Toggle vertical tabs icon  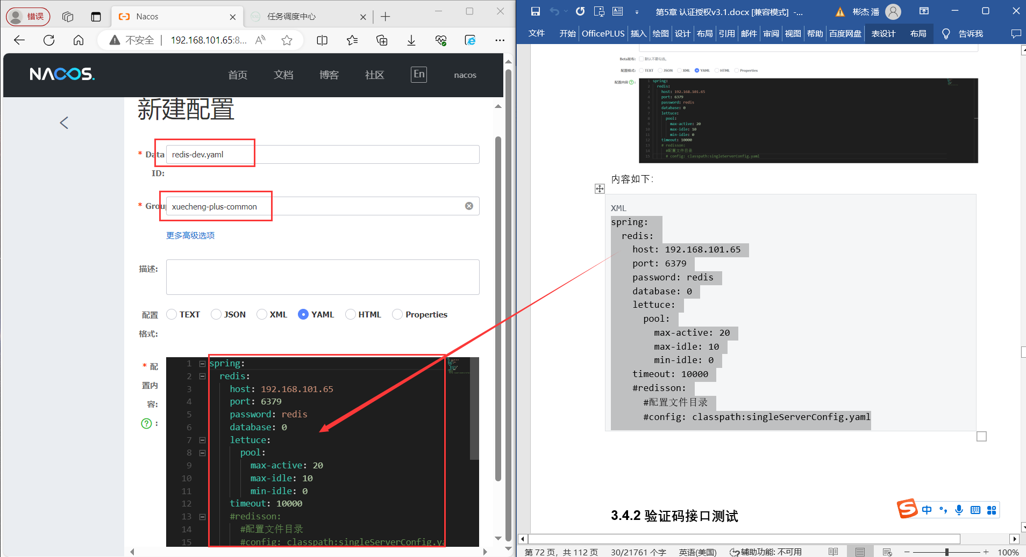(x=96, y=17)
